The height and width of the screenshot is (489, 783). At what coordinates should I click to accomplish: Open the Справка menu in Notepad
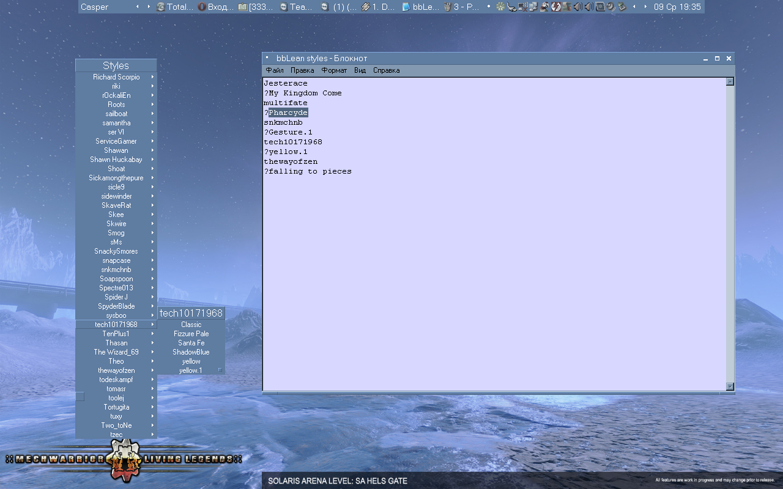tap(387, 70)
